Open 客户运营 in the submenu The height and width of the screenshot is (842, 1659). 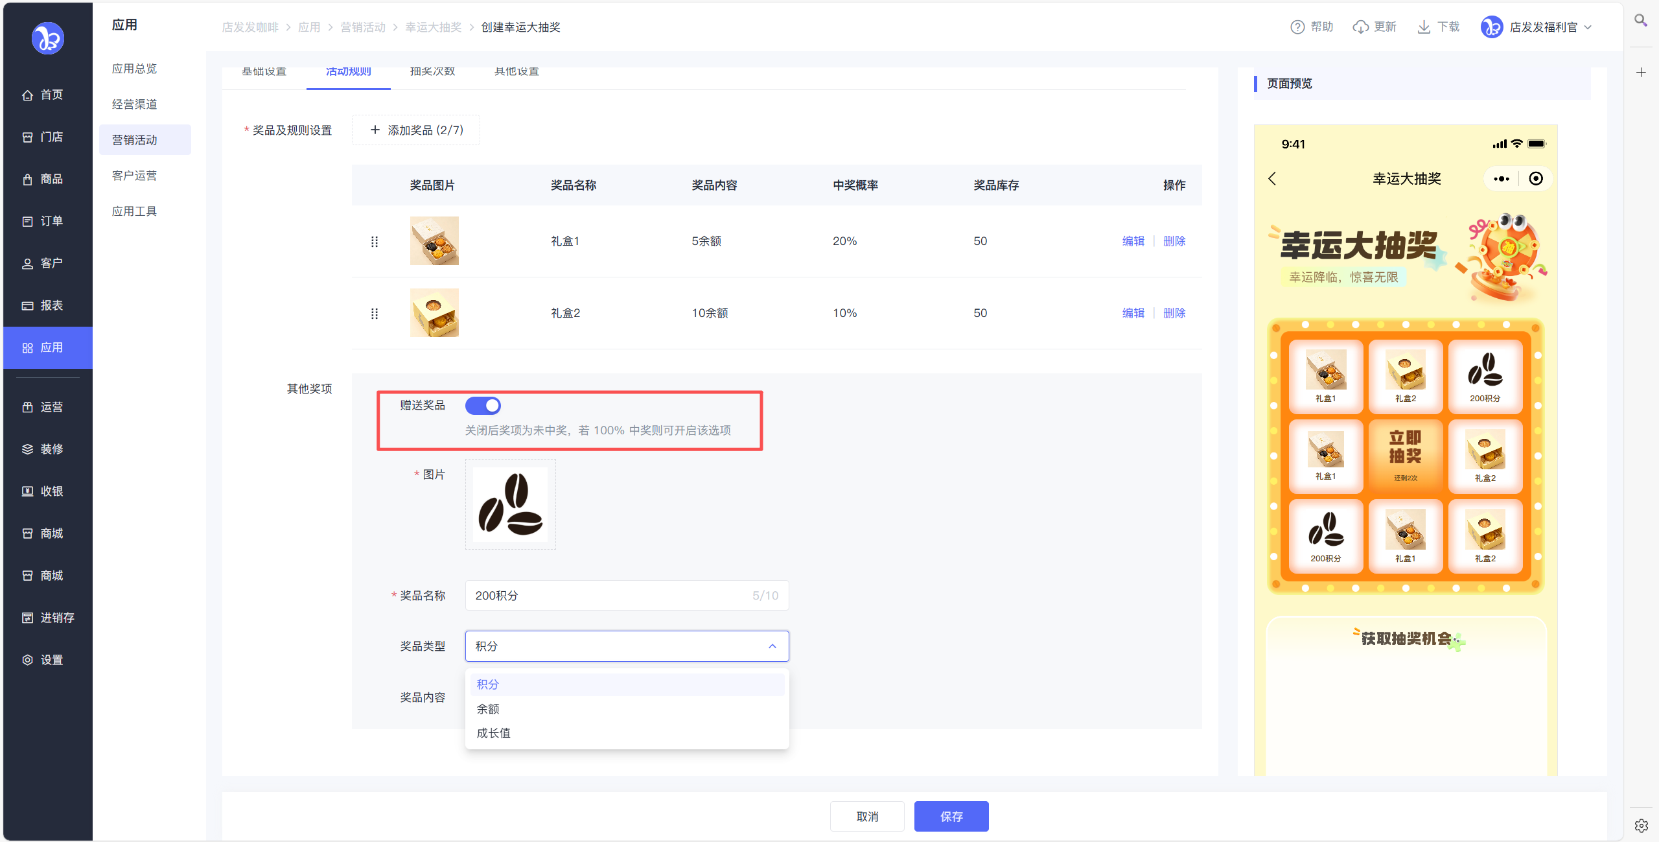coord(134,176)
